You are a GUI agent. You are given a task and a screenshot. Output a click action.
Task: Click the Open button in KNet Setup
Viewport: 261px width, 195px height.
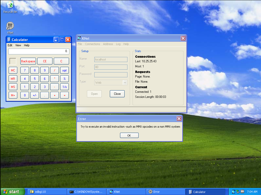(x=94, y=94)
